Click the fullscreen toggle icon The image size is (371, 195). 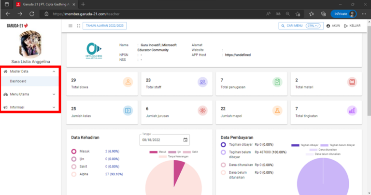(x=78, y=26)
